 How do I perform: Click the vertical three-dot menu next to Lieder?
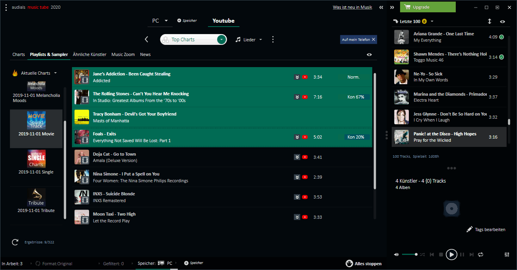tap(273, 39)
